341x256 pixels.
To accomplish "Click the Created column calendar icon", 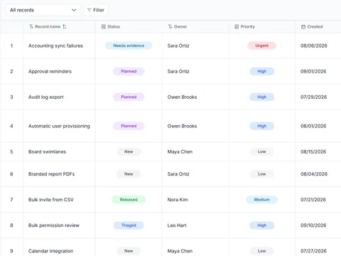I will (x=303, y=26).
